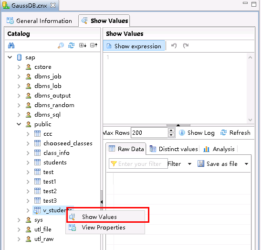This screenshot has height=250, width=261.
Task: Refresh the Catalog tree with the arrows icon
Action: (x=71, y=45)
